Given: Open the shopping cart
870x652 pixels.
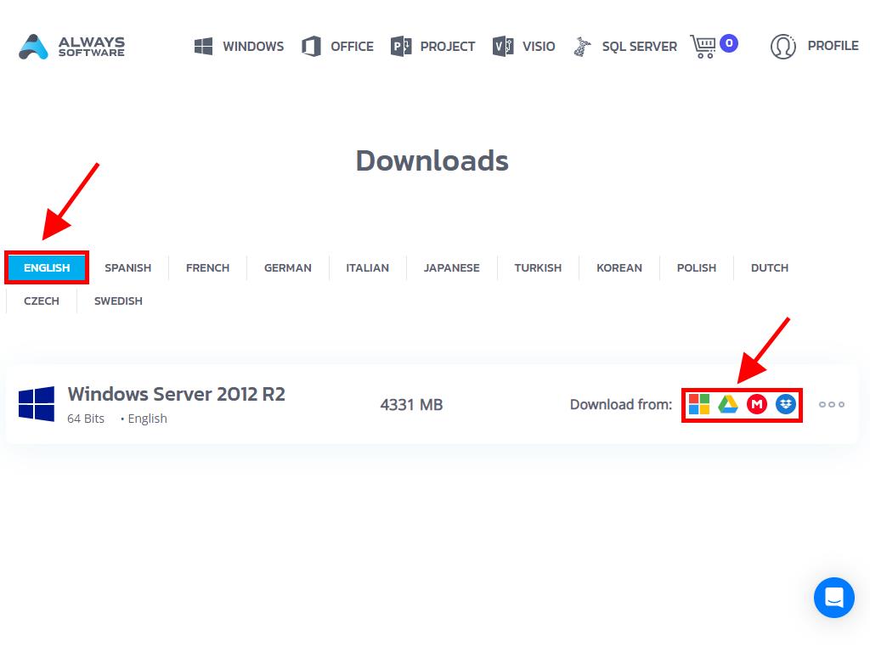Looking at the screenshot, I should tap(703, 47).
